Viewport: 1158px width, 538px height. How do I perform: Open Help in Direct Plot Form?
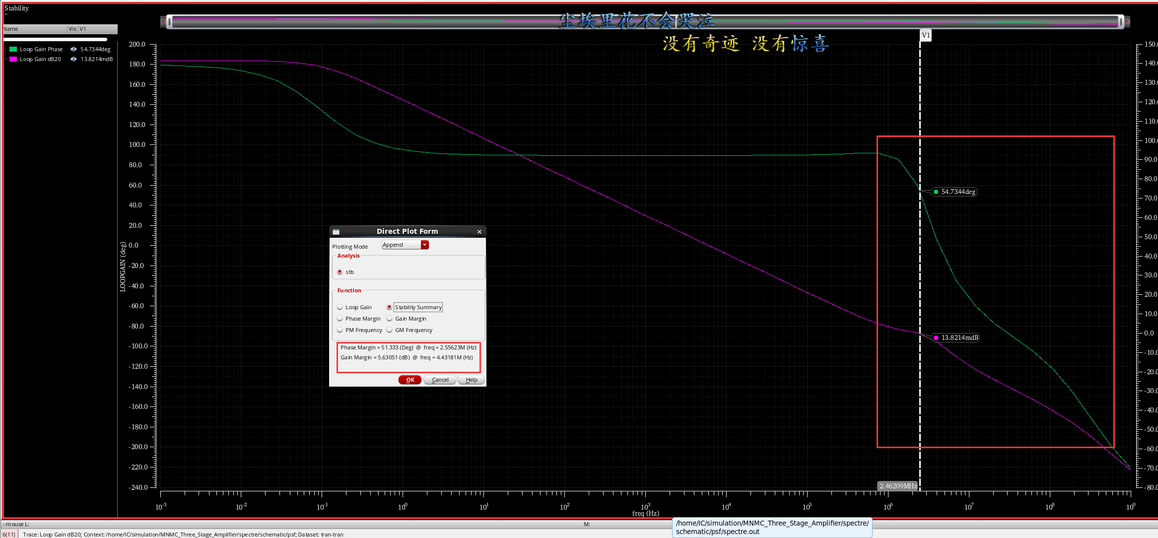471,380
